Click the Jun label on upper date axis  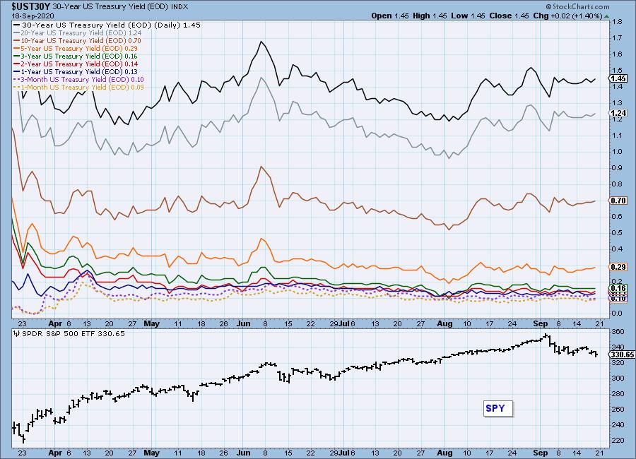click(x=243, y=323)
